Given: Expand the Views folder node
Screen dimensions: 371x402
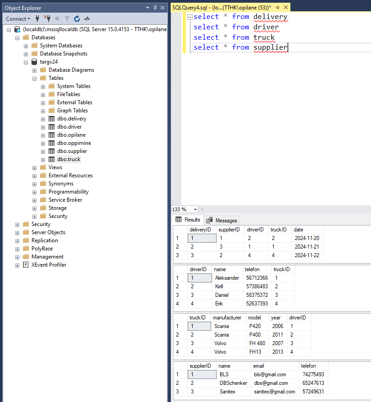Looking at the screenshot, I should point(35,167).
